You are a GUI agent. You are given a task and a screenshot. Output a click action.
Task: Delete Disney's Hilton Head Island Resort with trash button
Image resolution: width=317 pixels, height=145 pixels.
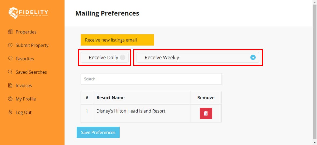coord(206,113)
